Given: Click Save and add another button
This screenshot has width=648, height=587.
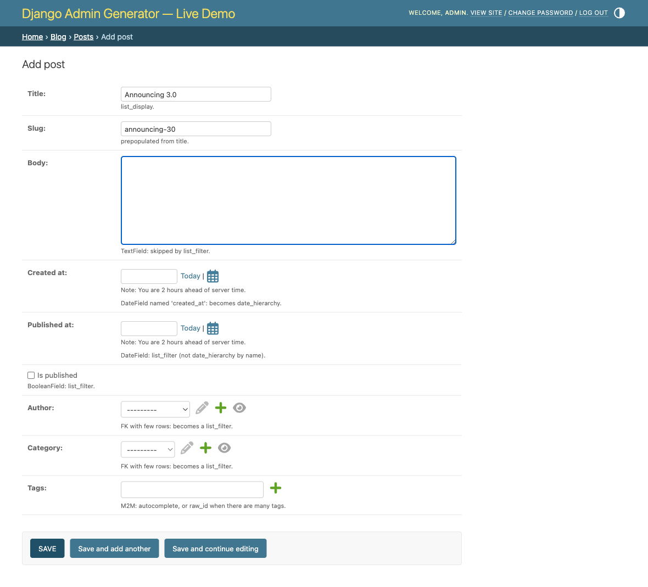Looking at the screenshot, I should pos(114,548).
